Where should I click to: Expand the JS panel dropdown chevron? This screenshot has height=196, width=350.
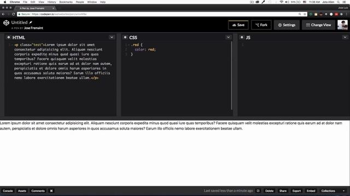pos(345,37)
